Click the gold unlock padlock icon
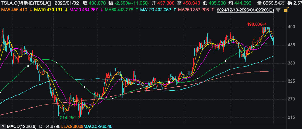Screen dimensions: 302x129 286,10
